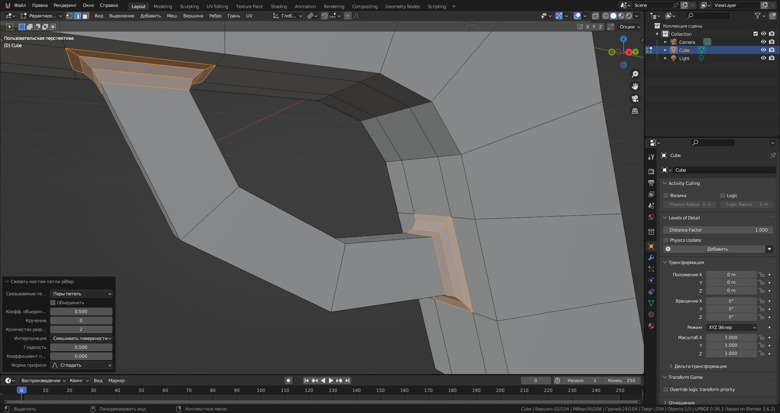Image resolution: width=780 pixels, height=413 pixels.
Task: Open the Меш menu in viewport header
Action: tap(172, 16)
